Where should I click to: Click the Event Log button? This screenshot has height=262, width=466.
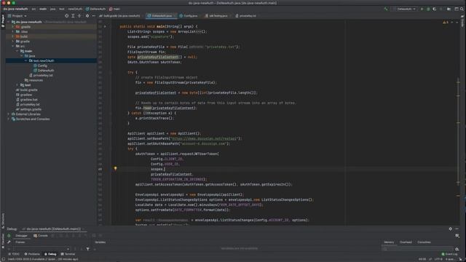point(450,254)
